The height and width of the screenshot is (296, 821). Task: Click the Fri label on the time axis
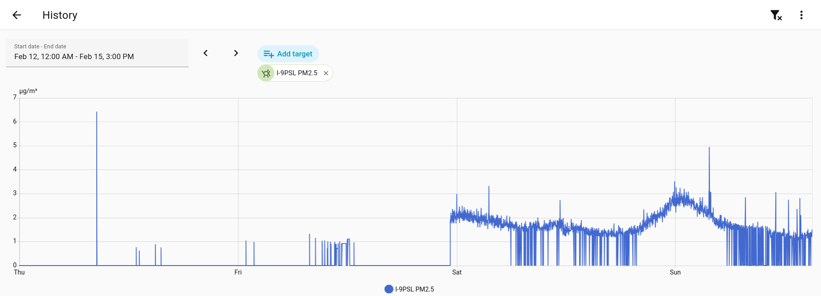[x=238, y=272]
